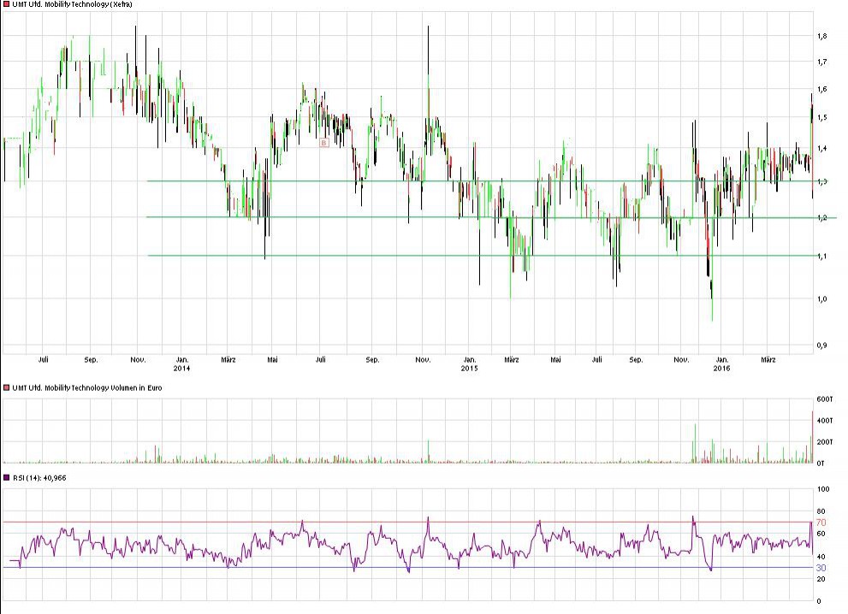The width and height of the screenshot is (848, 614).
Task: Click the purple RSI (14) legend square
Action: (x=5, y=477)
